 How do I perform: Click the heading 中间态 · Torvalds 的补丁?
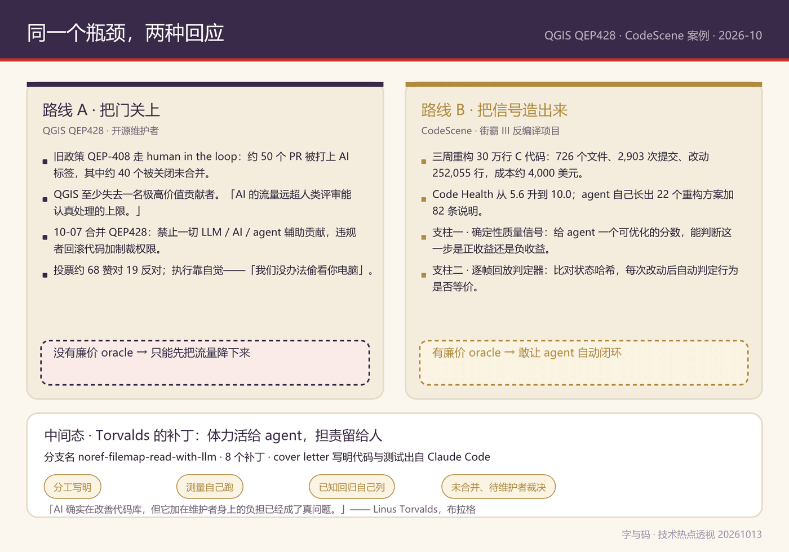tap(213, 435)
